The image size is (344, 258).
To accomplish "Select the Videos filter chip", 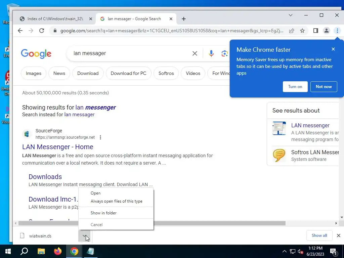I will 193,73.
